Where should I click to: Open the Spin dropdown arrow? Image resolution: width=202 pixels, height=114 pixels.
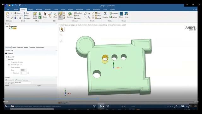tap(30, 13)
